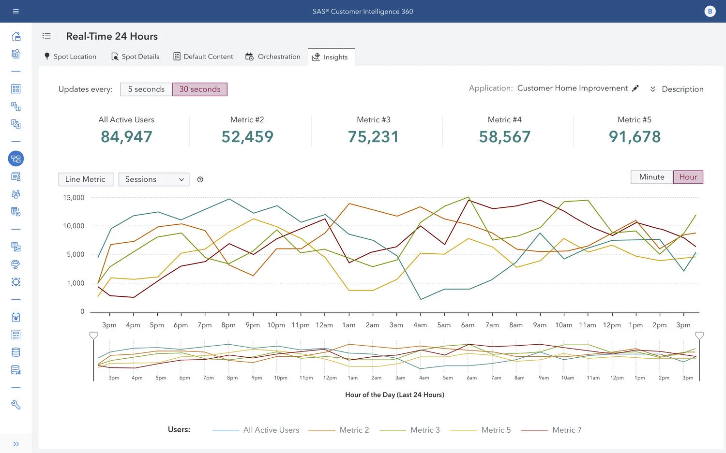Click the Hour of the Day axis caption
Screen dimensions: 726x453
[394, 395]
